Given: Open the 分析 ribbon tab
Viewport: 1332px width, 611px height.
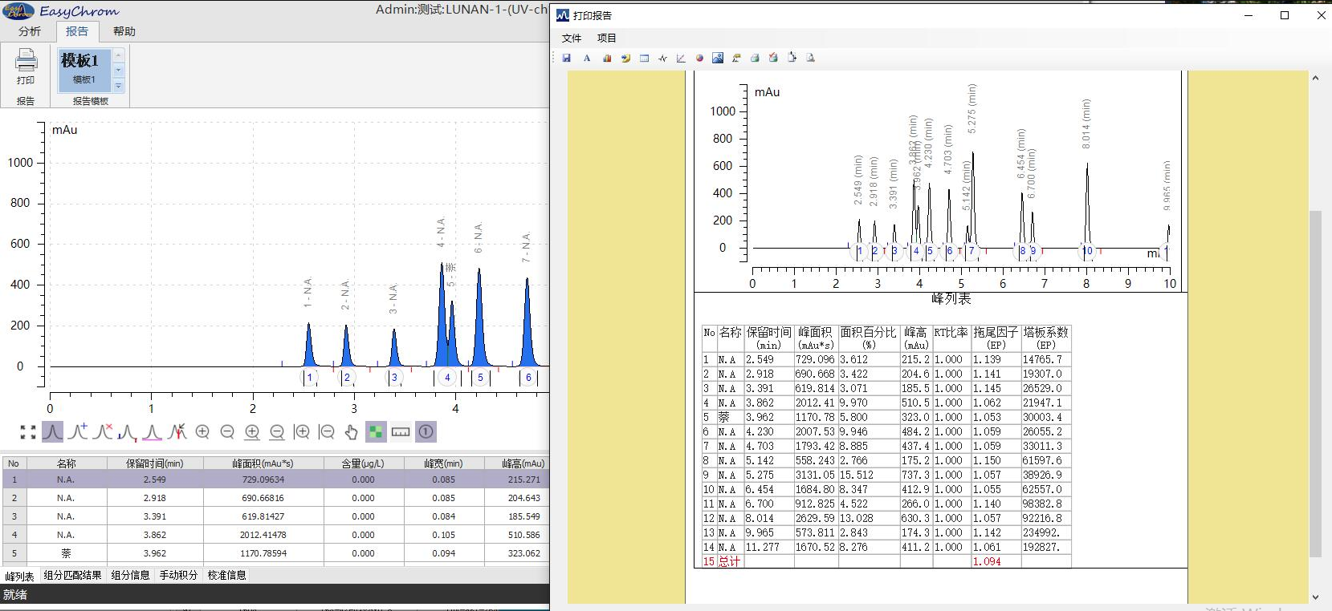Looking at the screenshot, I should tap(30, 31).
